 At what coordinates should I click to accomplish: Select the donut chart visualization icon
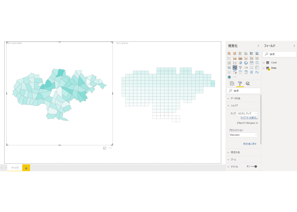pos(246,63)
